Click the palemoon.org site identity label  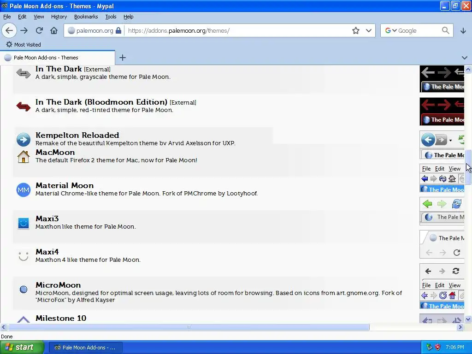point(94,30)
